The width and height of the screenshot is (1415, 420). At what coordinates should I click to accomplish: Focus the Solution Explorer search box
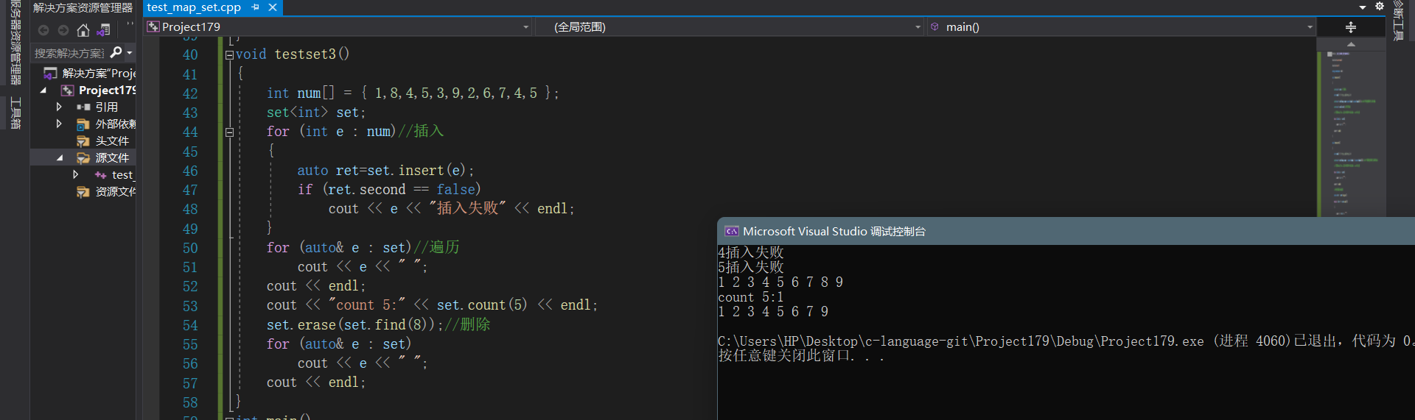pos(69,53)
